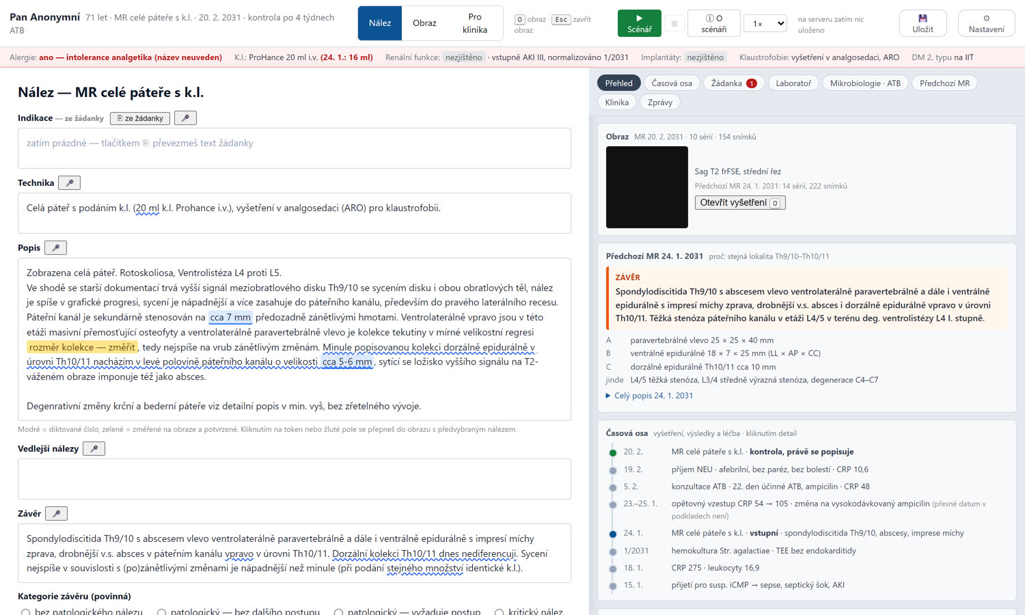Click the grey stop square next to Scénář
Image resolution: width=1025 pixels, height=615 pixels.
point(674,23)
